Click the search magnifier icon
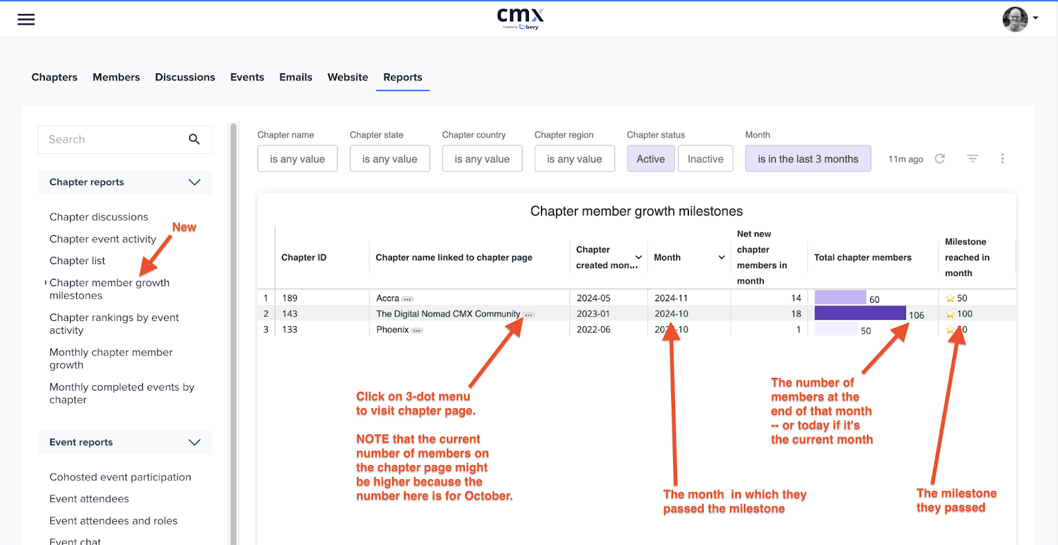 click(x=194, y=139)
